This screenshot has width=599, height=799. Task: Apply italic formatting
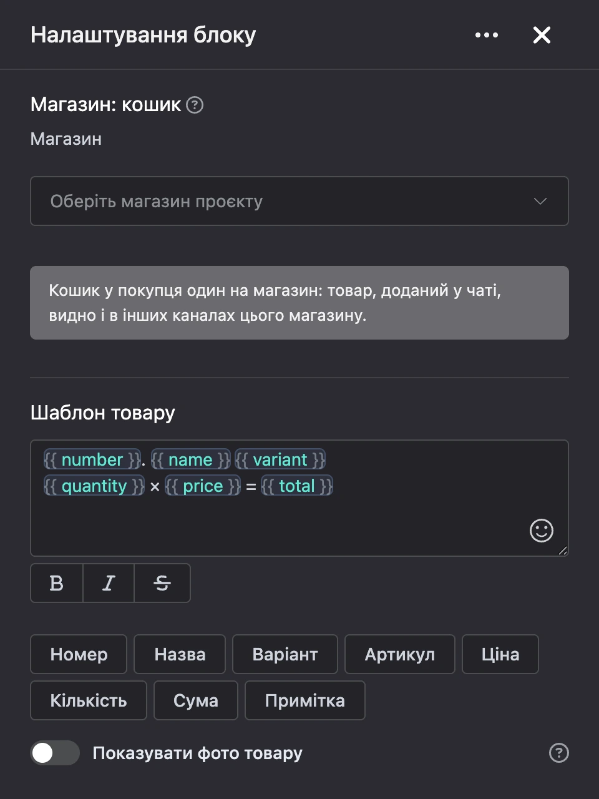(x=109, y=583)
